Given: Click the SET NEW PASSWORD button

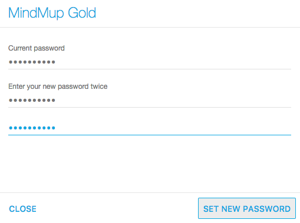Looking at the screenshot, I should click(247, 208).
